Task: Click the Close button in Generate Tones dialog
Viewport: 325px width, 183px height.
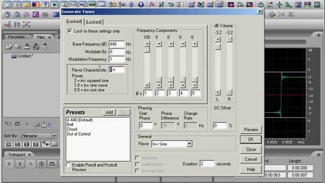Action: (251, 149)
